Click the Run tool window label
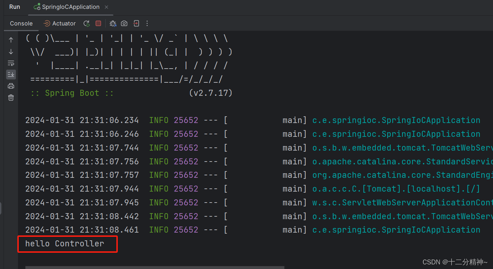Screen dimensions: 493x269 [x=14, y=7]
